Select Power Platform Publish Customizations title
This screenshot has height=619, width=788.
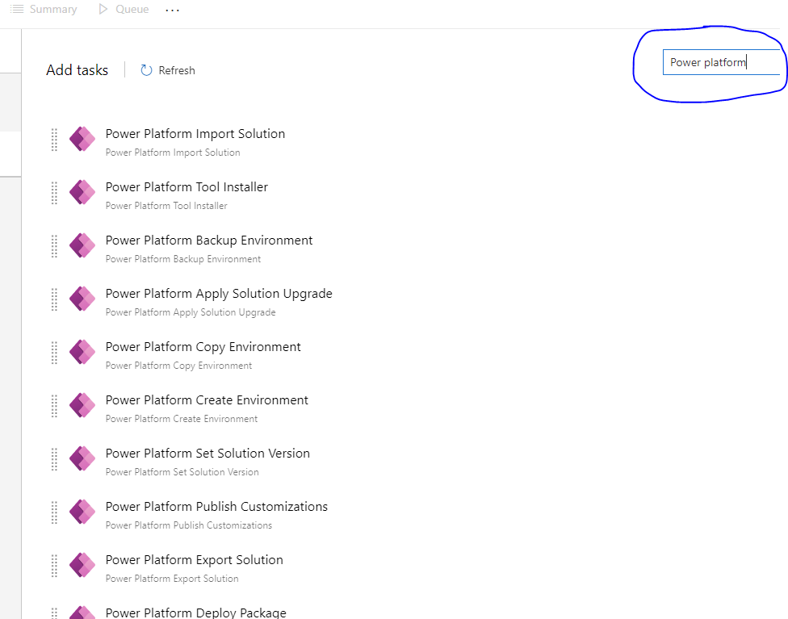click(216, 507)
